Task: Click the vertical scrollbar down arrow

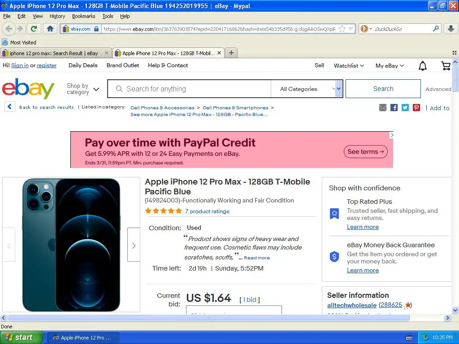Action: (455, 310)
